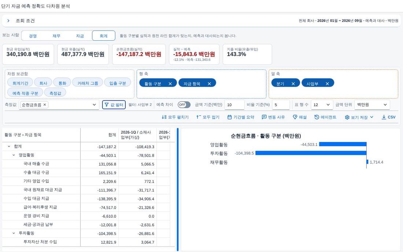The width and height of the screenshot is (403, 252).
Task: Switch to the 재무 viewer tab
Action: click(56, 36)
